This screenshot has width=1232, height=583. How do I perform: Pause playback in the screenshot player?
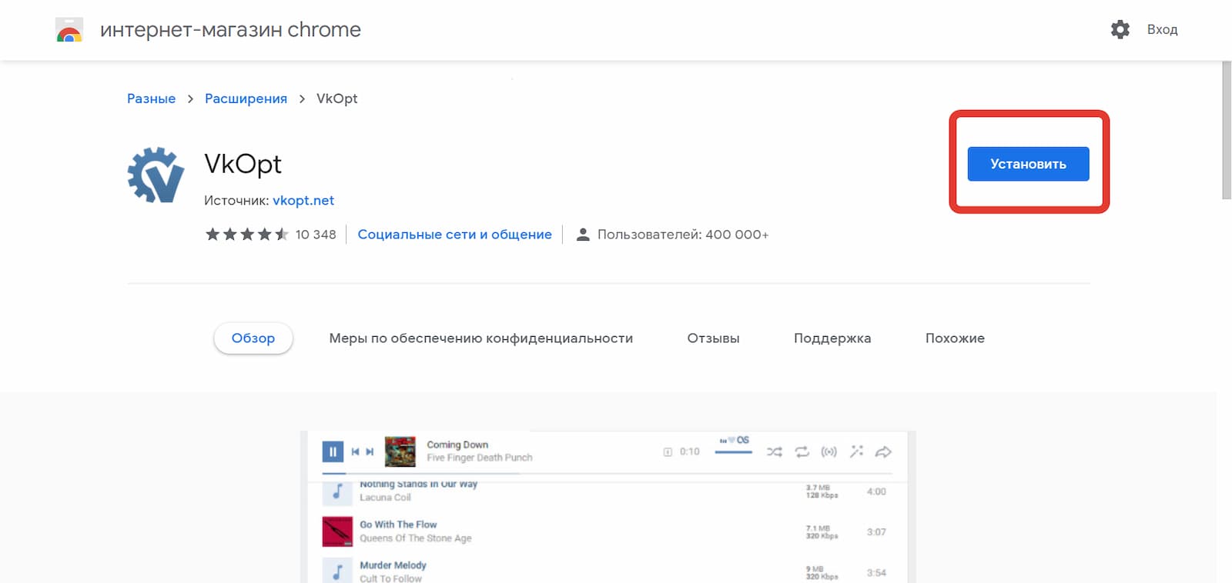coord(333,451)
